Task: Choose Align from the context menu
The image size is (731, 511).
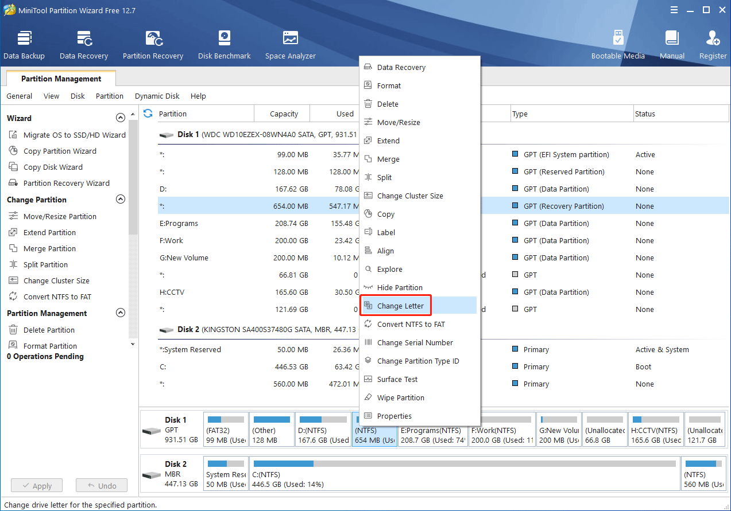Action: tap(419, 251)
